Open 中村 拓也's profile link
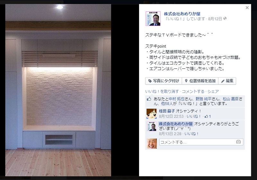The width and height of the screenshot is (257, 180). point(176,99)
